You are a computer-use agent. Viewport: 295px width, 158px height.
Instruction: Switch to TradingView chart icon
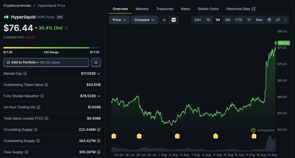[x=174, y=20]
